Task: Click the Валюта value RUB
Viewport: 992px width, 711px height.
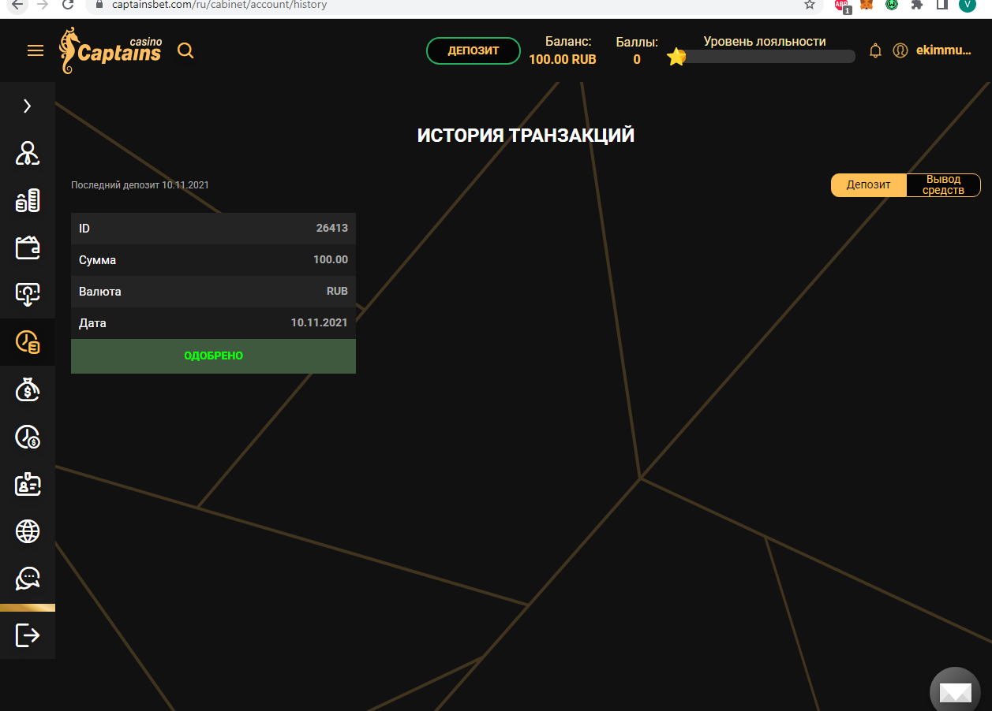Action: tap(337, 291)
